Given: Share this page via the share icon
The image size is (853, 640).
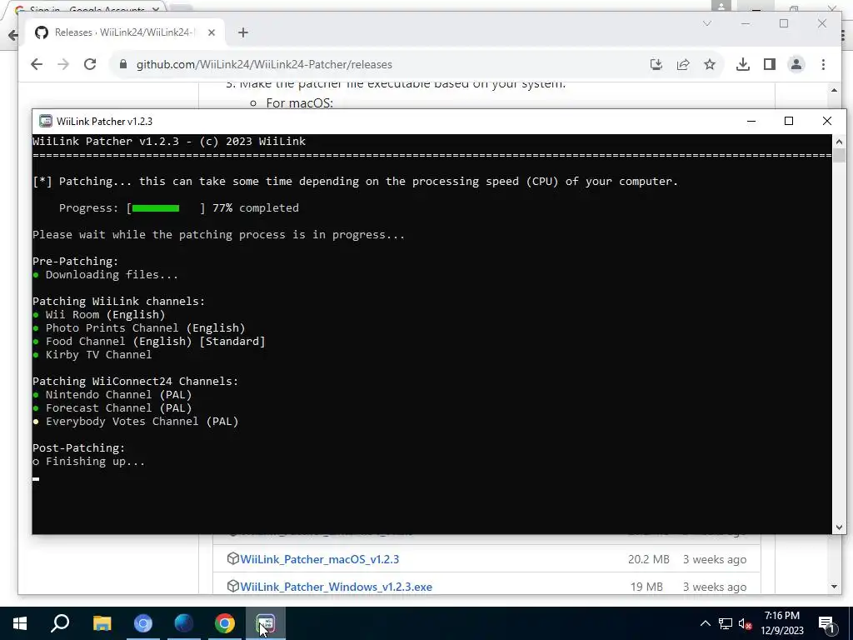Looking at the screenshot, I should tap(683, 64).
